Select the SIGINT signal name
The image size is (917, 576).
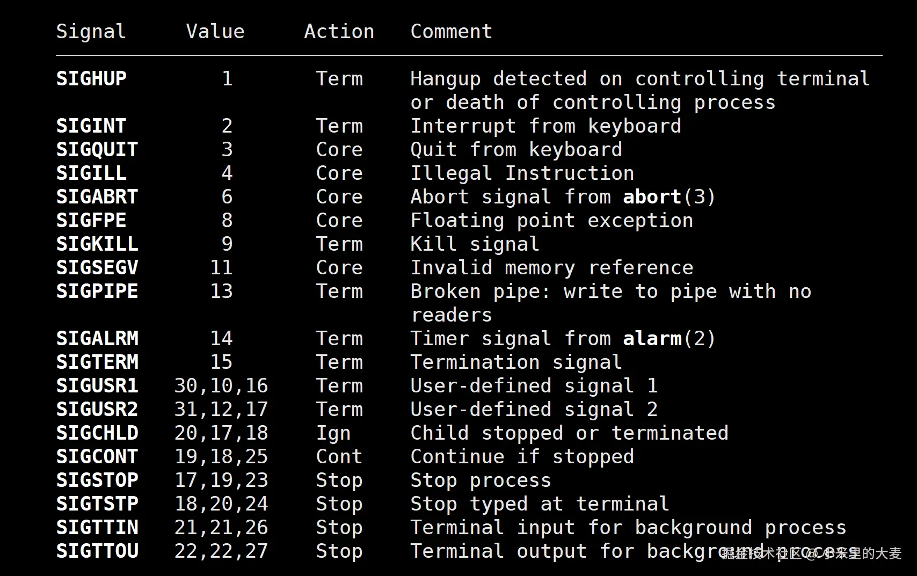[x=91, y=126]
